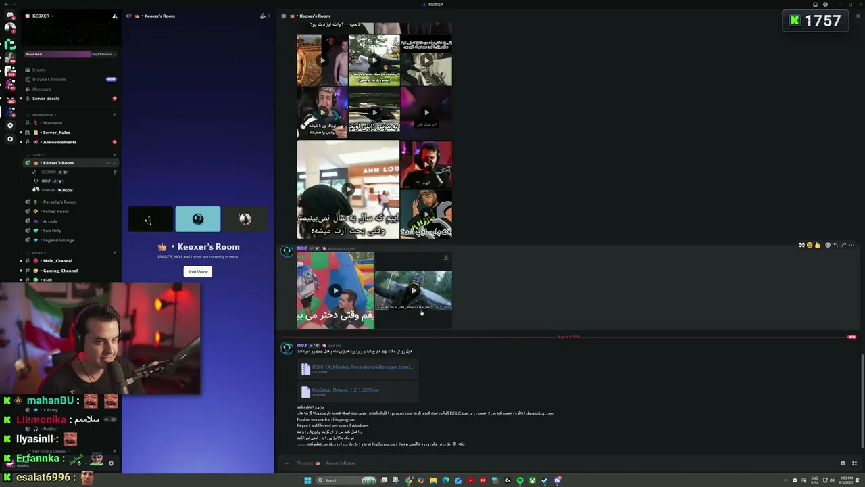Image resolution: width=865 pixels, height=487 pixels.
Task: Play the inflatable castle video
Action: (335, 291)
